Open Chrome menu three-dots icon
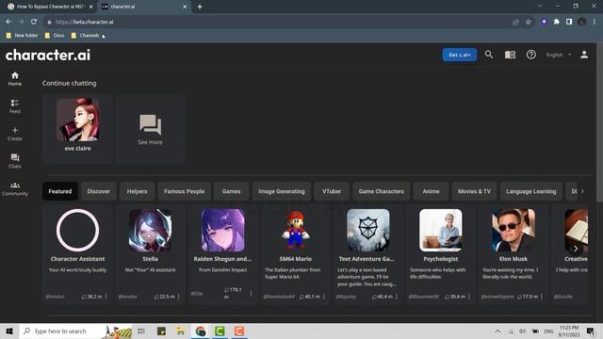603x339 pixels. 595,22
